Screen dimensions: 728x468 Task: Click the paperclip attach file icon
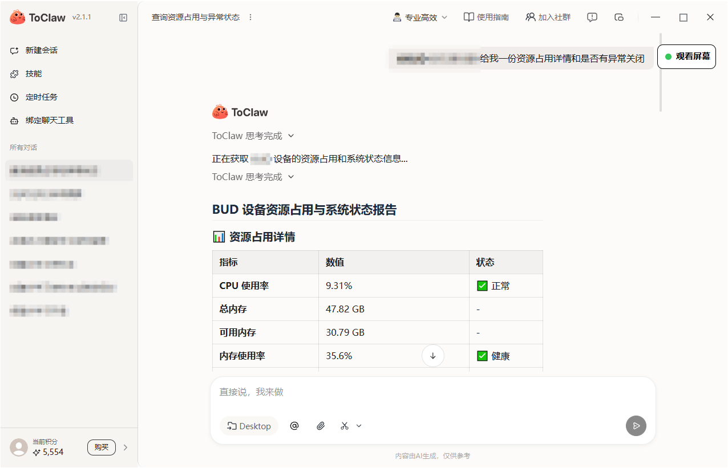coord(321,426)
